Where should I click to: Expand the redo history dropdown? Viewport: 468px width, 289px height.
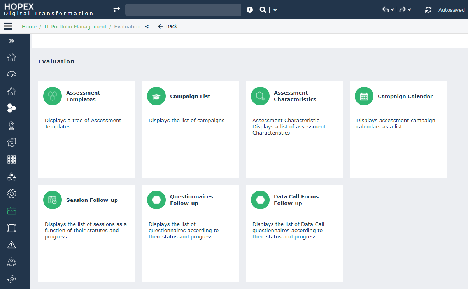(409, 10)
